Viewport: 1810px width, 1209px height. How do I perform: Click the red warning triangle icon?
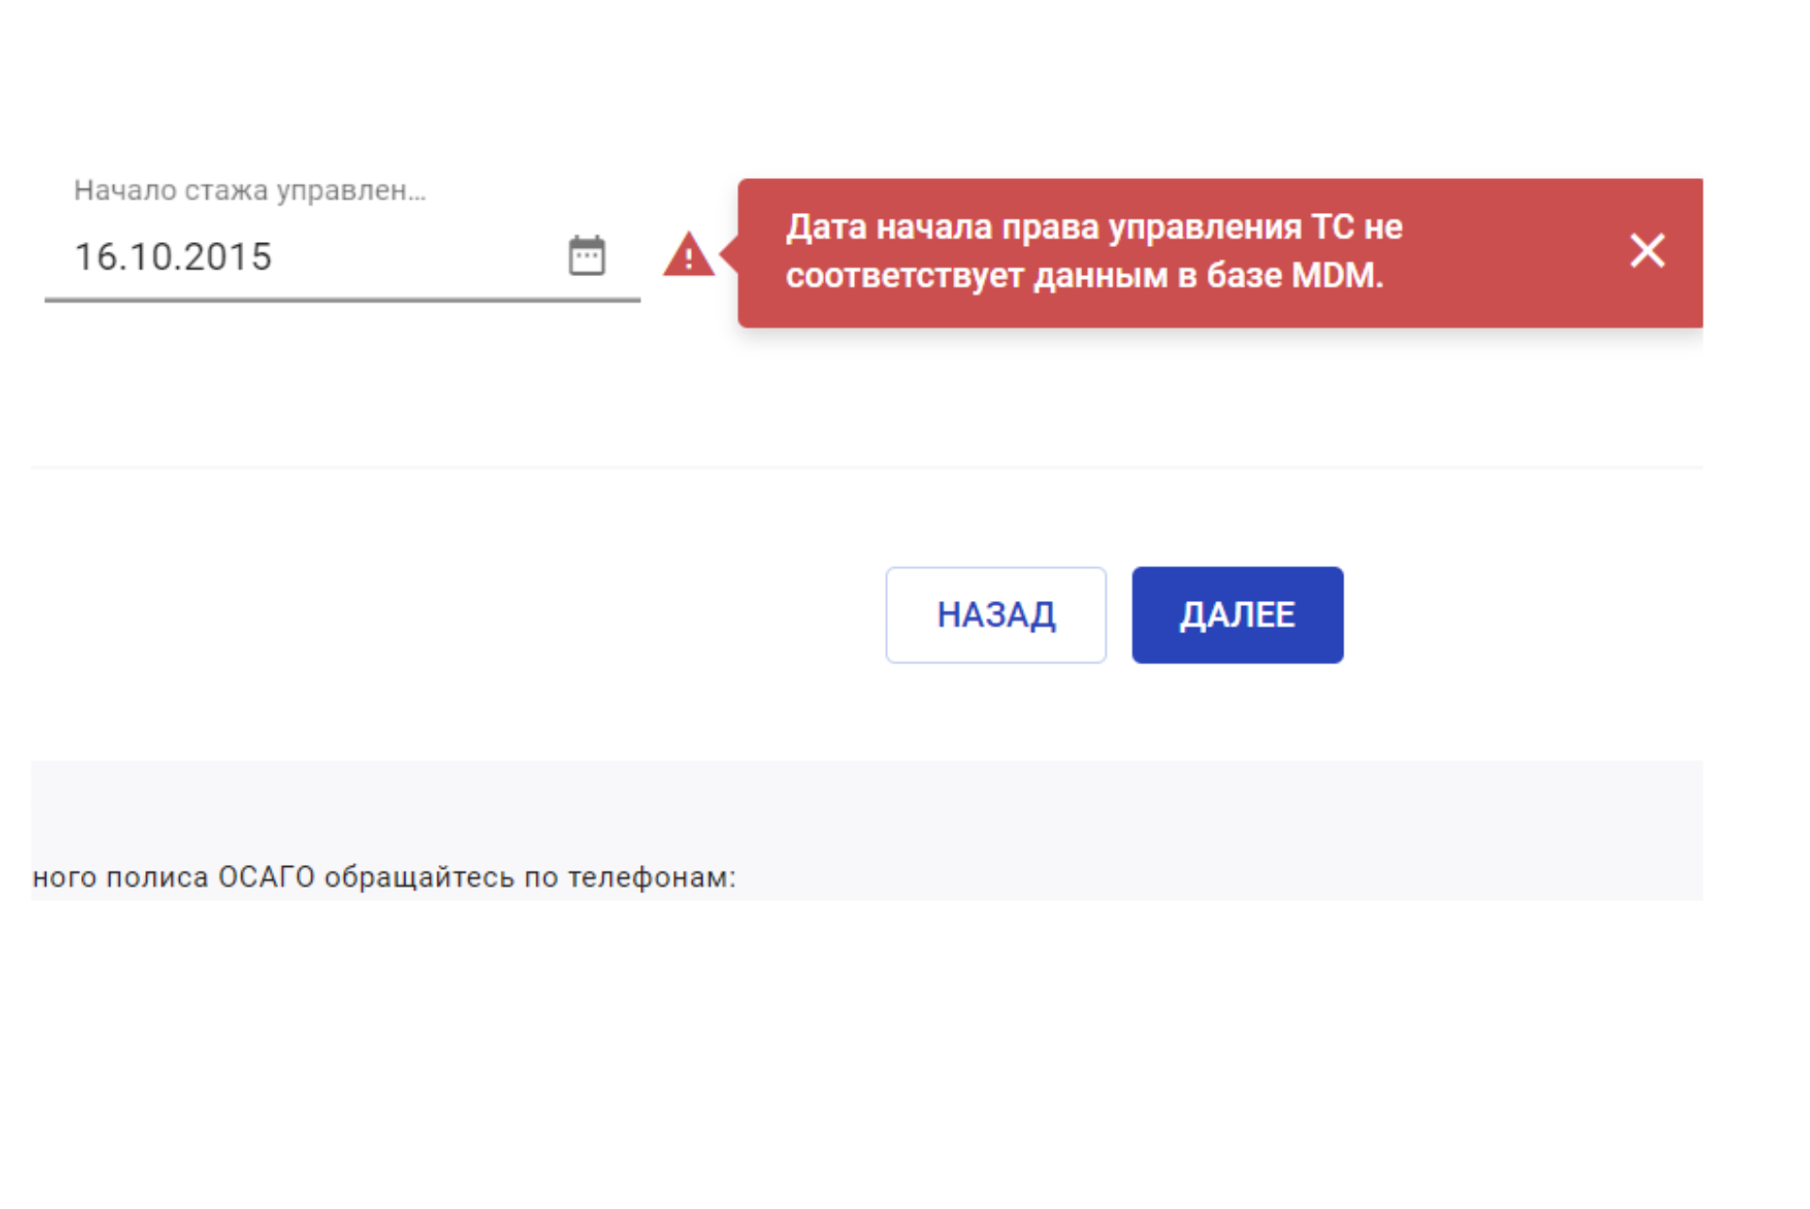(688, 254)
